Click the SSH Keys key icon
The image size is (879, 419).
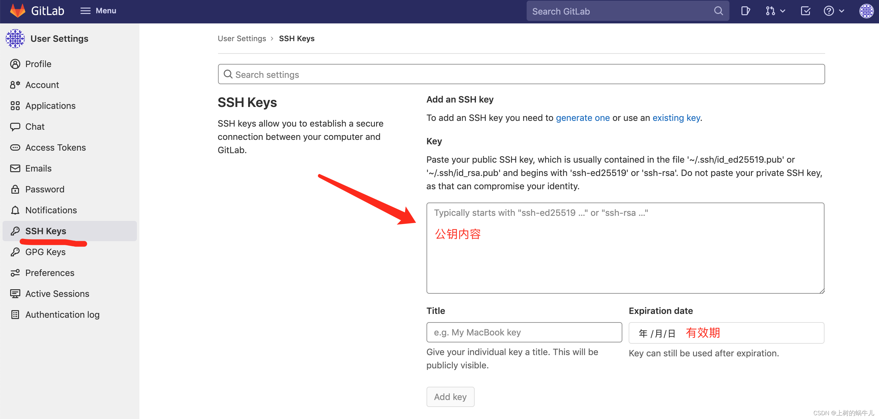[15, 231]
